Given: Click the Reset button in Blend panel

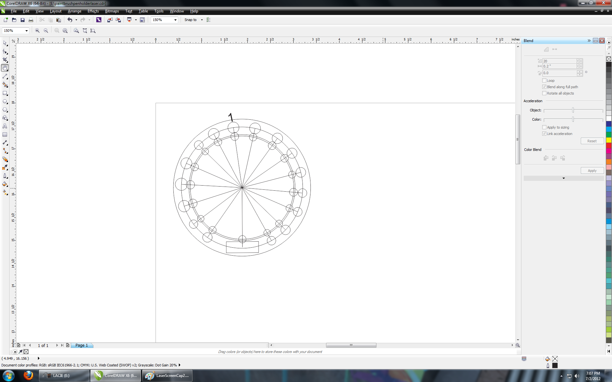Looking at the screenshot, I should 592,140.
